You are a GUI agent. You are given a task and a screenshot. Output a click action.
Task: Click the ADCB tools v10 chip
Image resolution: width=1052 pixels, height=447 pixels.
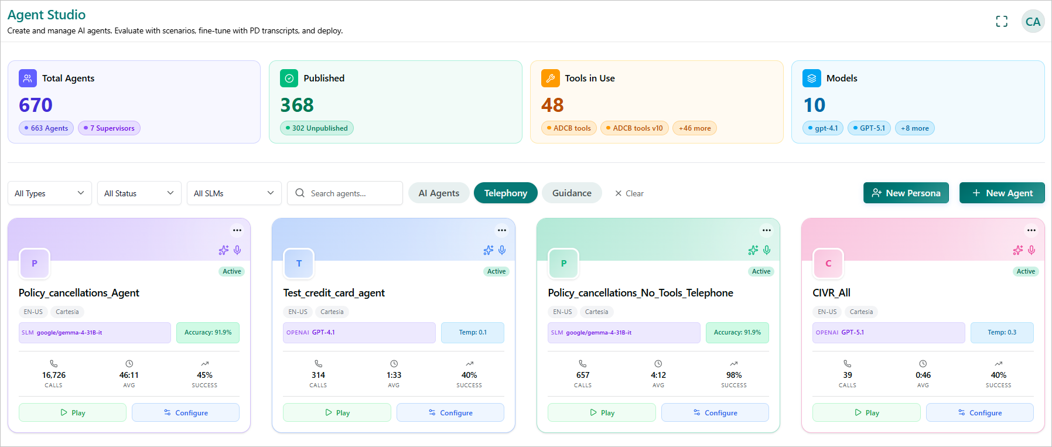click(634, 128)
